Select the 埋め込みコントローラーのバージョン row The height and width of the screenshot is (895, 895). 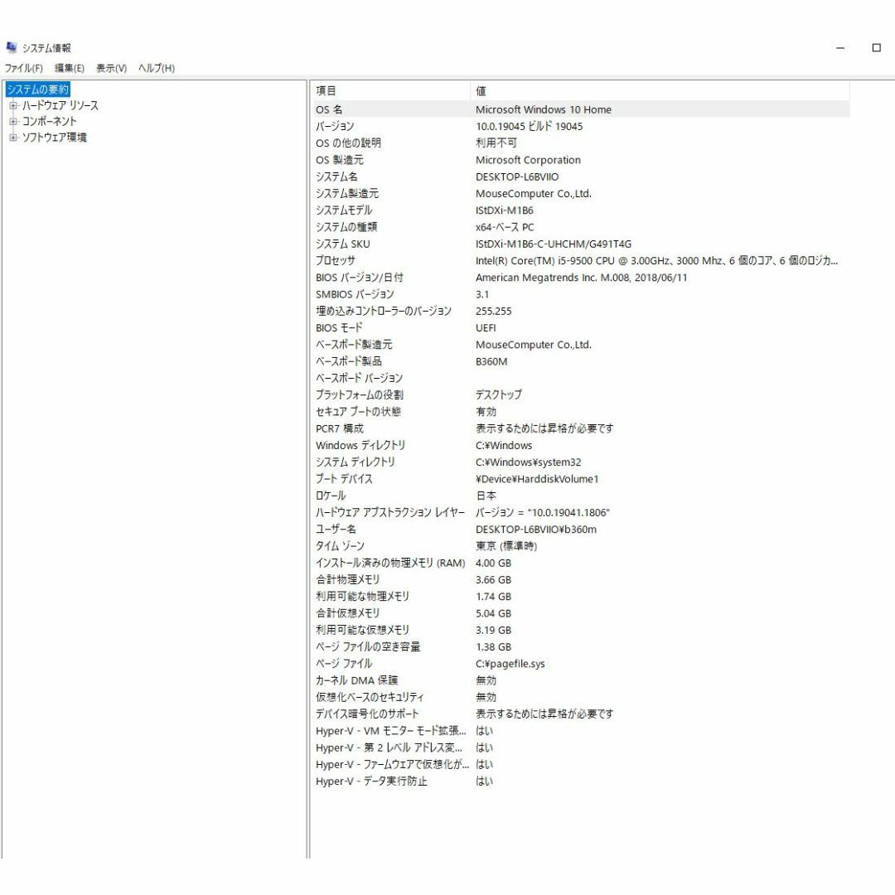[581, 311]
